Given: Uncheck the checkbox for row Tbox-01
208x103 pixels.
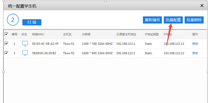Looking at the screenshot, I should pos(6,44).
